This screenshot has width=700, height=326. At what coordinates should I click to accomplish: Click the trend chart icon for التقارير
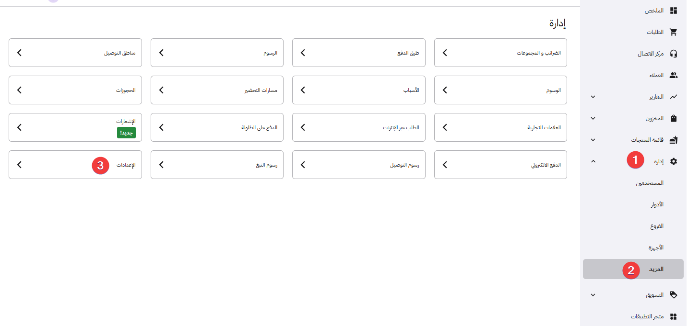pyautogui.click(x=673, y=97)
